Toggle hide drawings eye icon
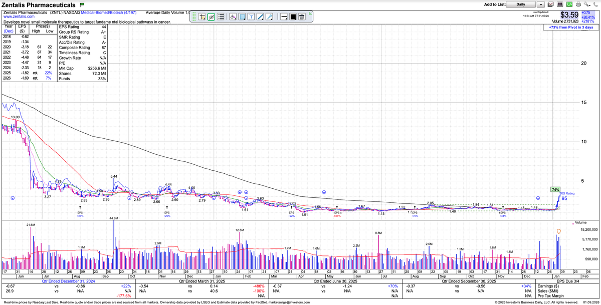This screenshot has height=305, width=601. (x=211, y=17)
